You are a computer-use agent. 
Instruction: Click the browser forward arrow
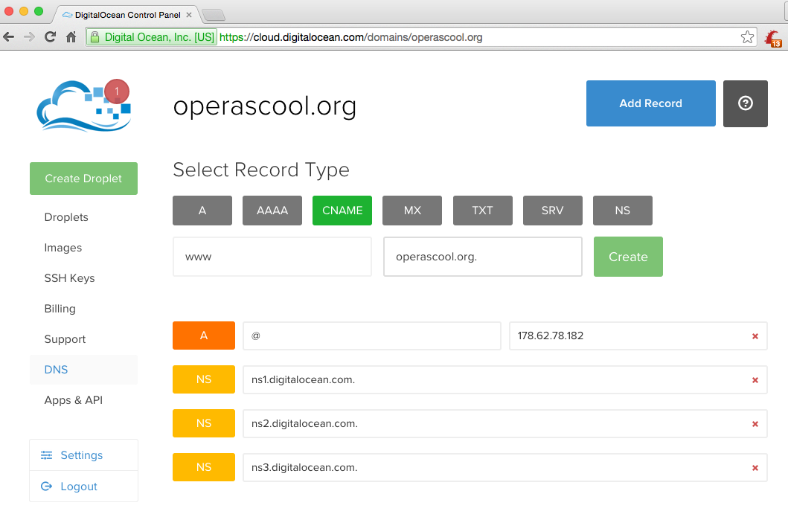(x=29, y=36)
